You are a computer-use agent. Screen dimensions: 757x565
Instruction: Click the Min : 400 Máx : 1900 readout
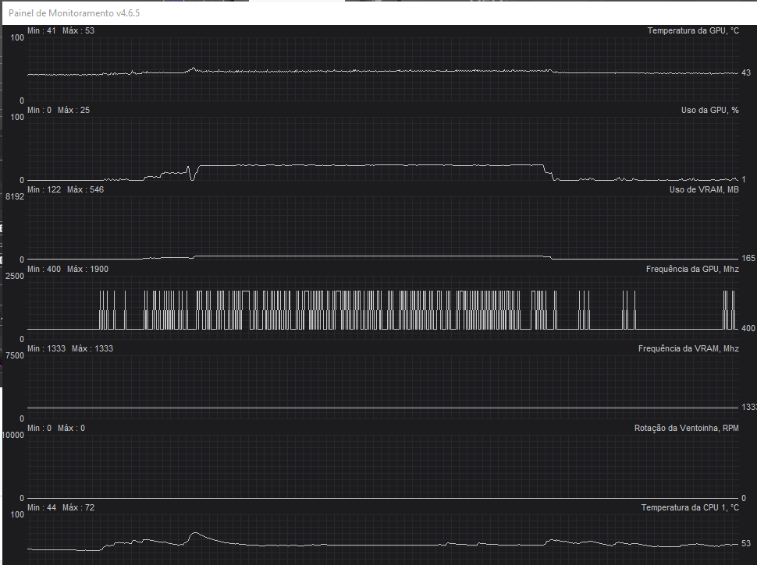(68, 270)
